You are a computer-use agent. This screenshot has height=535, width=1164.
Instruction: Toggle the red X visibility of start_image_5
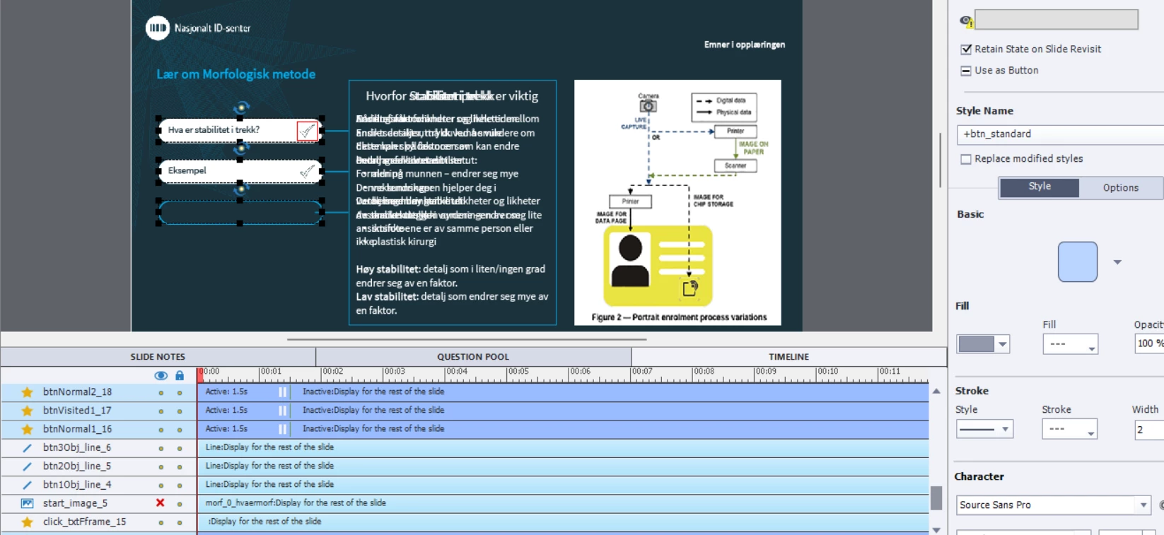click(161, 503)
